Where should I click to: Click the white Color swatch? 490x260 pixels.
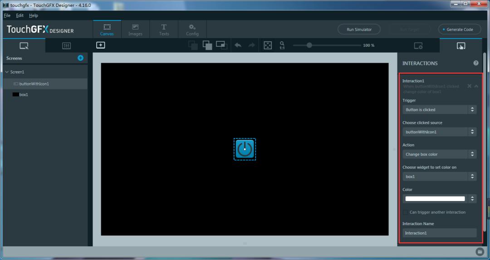point(435,199)
